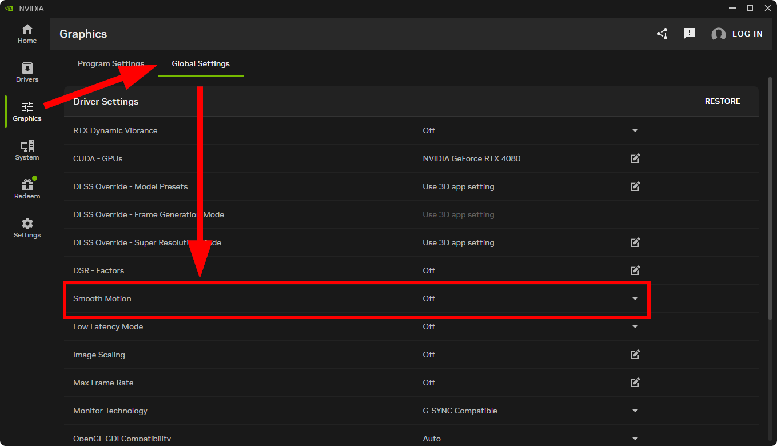
Task: Edit the Max Frame Rate setting
Action: point(635,383)
